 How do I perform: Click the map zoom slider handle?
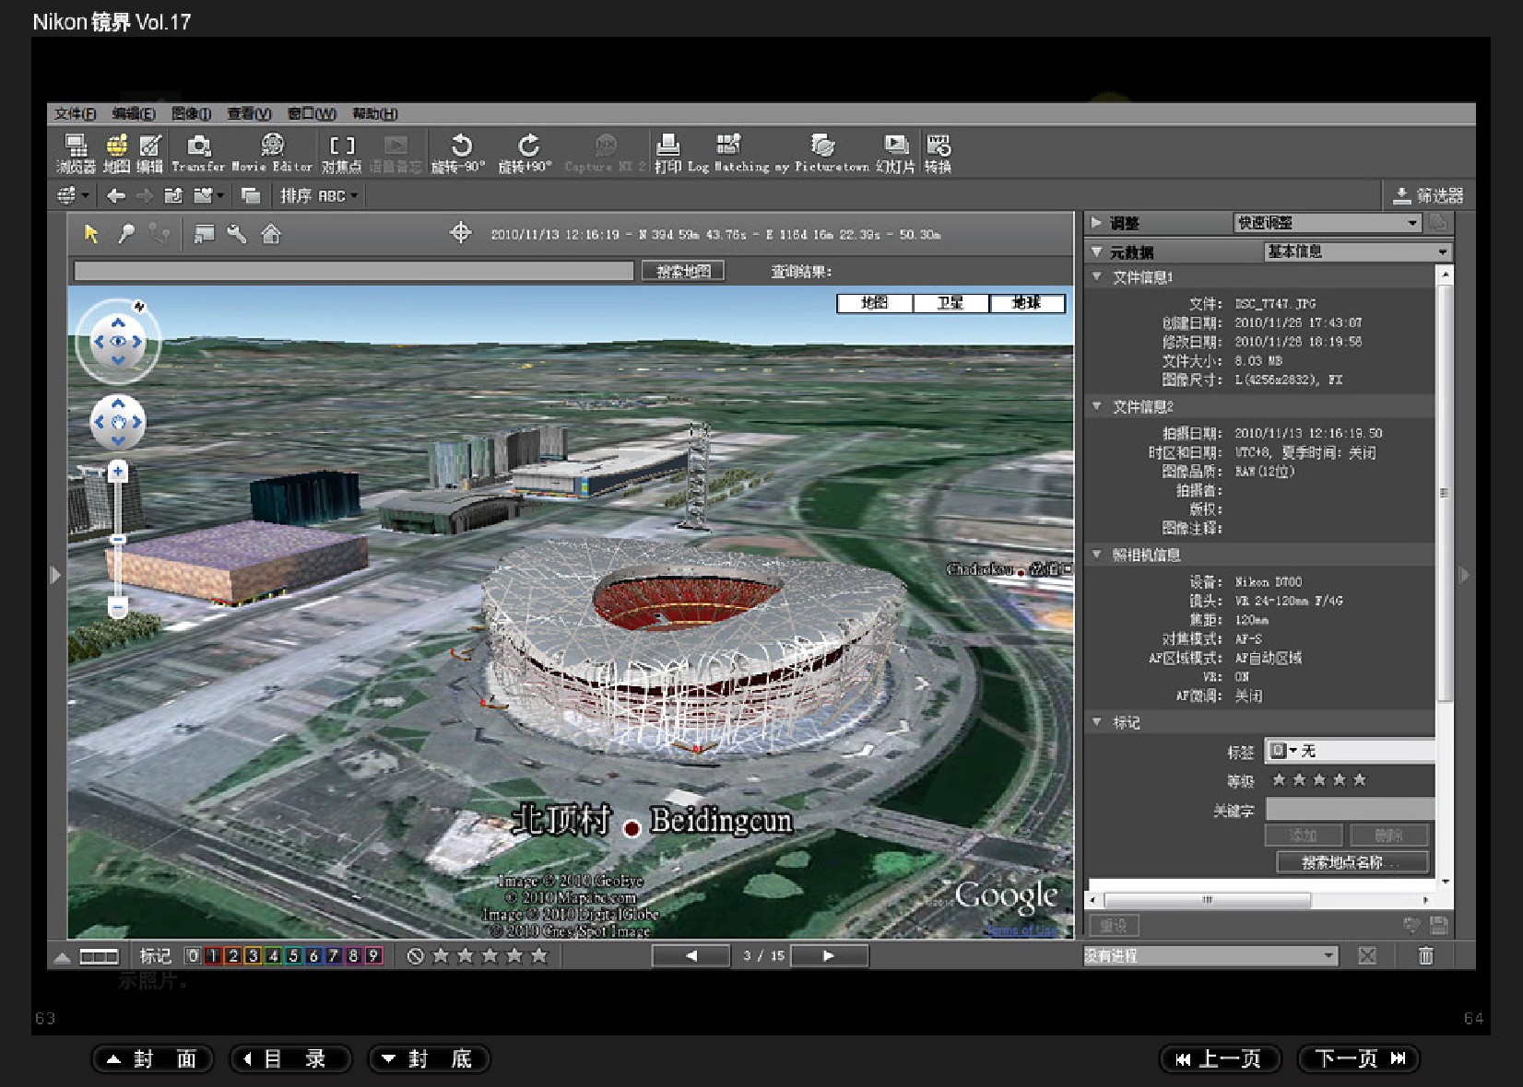(x=118, y=539)
